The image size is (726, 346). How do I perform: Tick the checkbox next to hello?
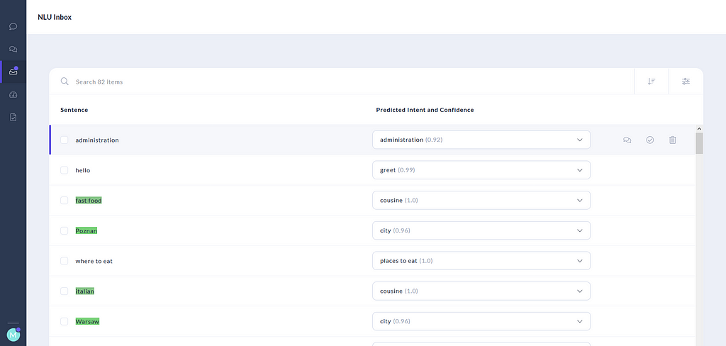tap(65, 170)
